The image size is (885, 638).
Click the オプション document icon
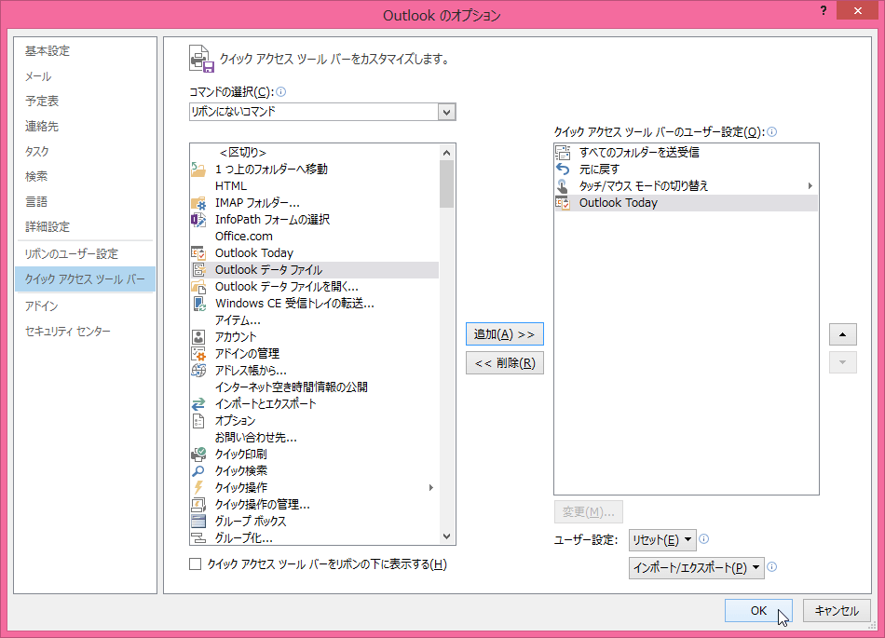198,421
